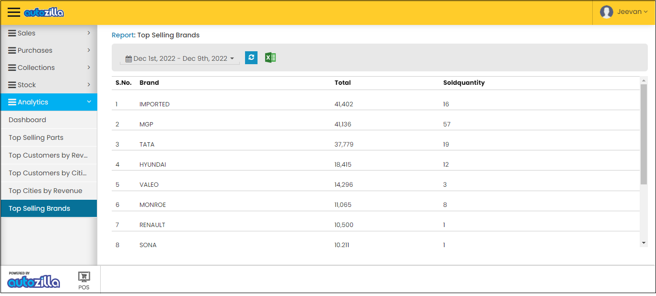Select the MGP brand cell
The image size is (656, 296).
point(146,124)
